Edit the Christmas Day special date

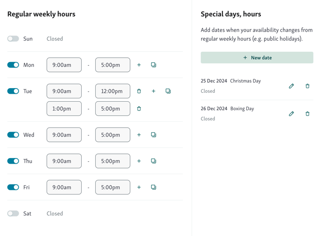291,86
